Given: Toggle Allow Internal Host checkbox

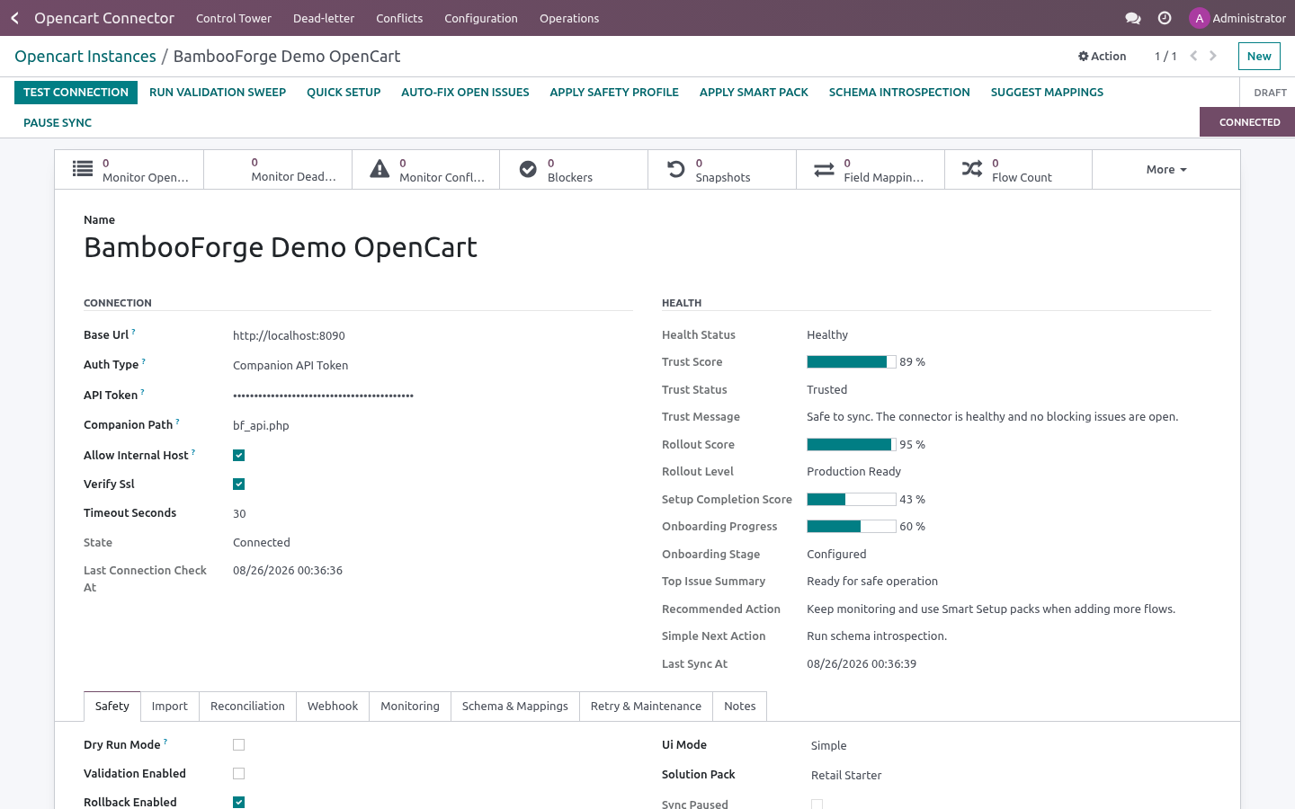Looking at the screenshot, I should coord(238,456).
